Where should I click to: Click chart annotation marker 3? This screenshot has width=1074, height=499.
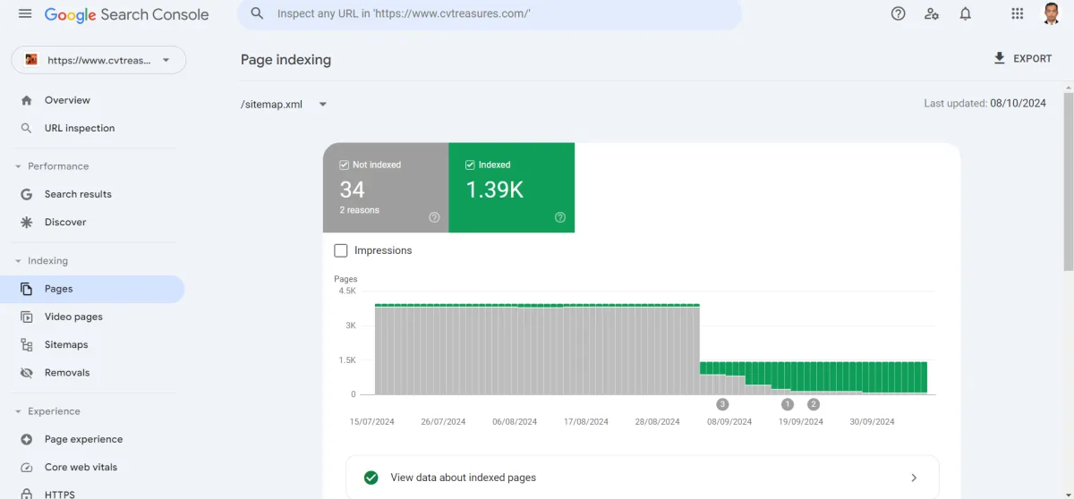click(x=722, y=404)
